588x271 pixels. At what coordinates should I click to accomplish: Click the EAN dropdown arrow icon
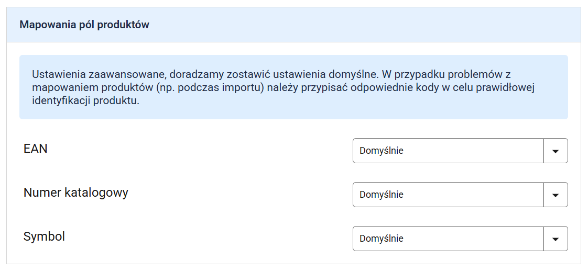(x=556, y=151)
